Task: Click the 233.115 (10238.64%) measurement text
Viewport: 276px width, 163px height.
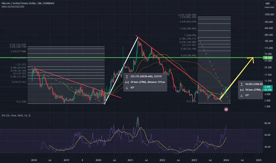Action: click(146, 76)
